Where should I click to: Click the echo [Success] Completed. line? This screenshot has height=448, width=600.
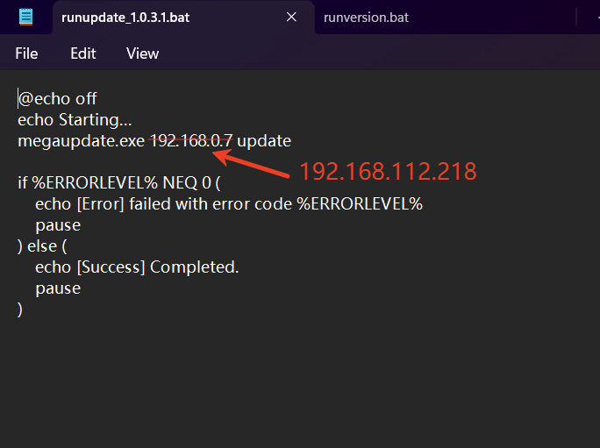click(137, 267)
